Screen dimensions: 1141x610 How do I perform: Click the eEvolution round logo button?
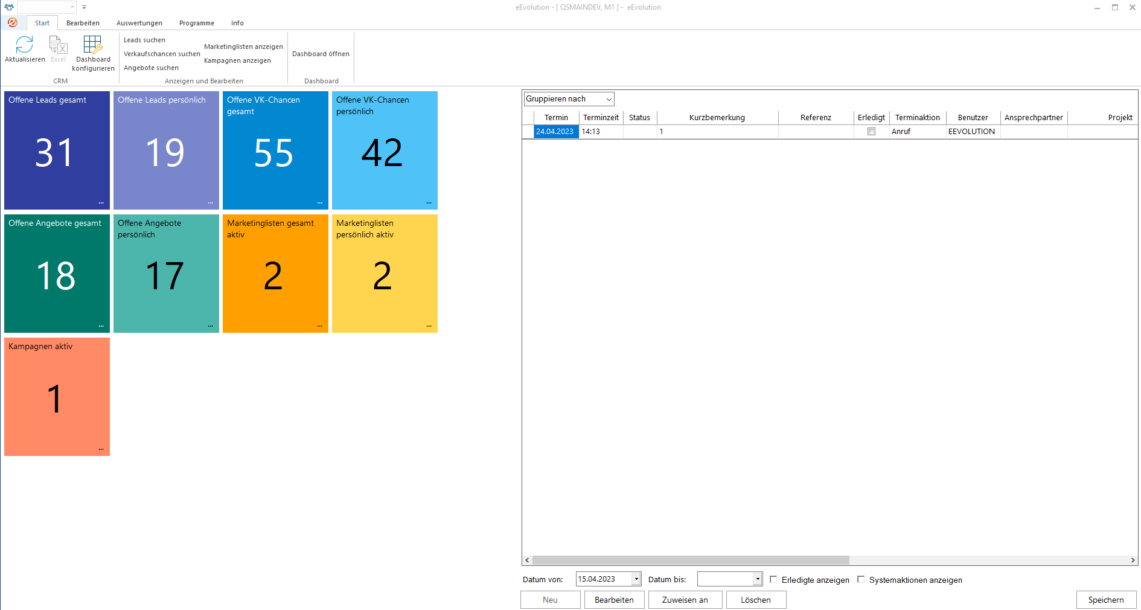pos(13,22)
